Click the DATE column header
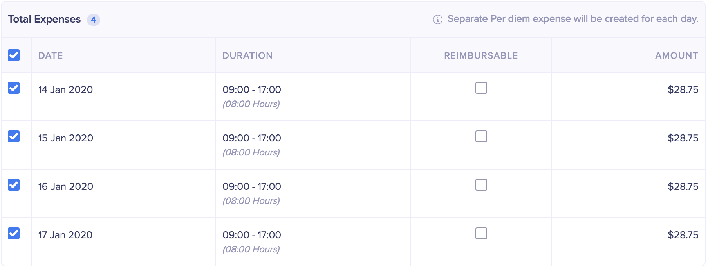The width and height of the screenshot is (708, 268). (51, 55)
